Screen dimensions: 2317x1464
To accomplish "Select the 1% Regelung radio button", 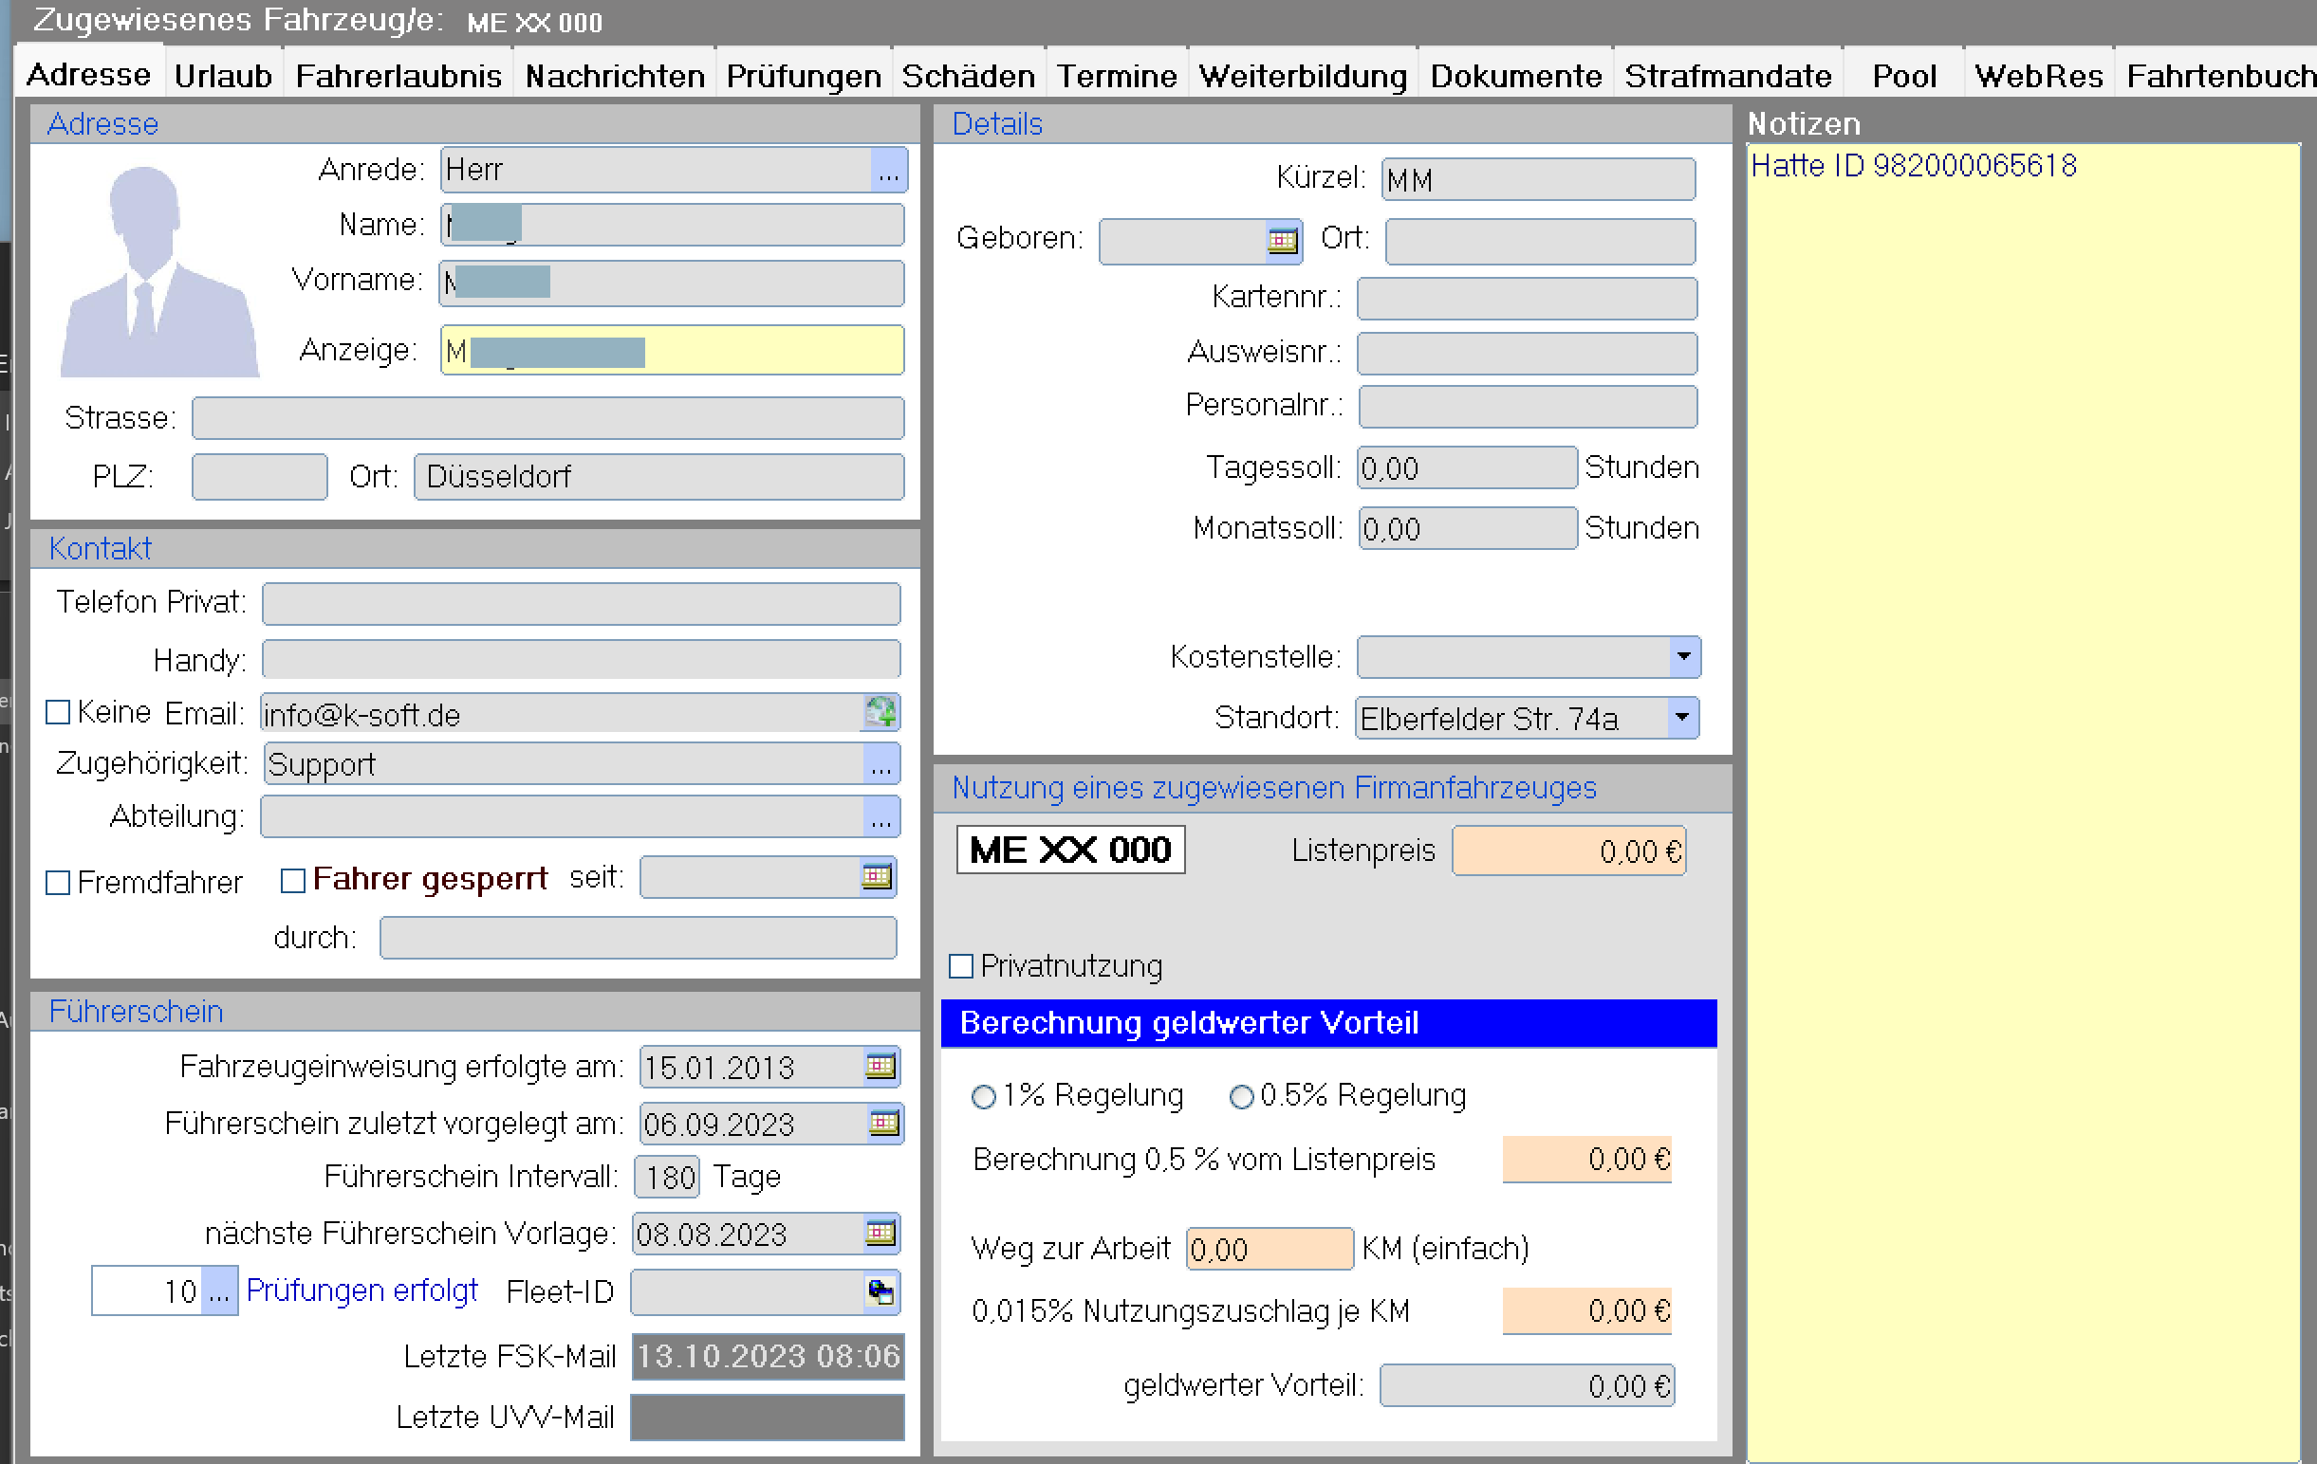I will (x=983, y=1097).
